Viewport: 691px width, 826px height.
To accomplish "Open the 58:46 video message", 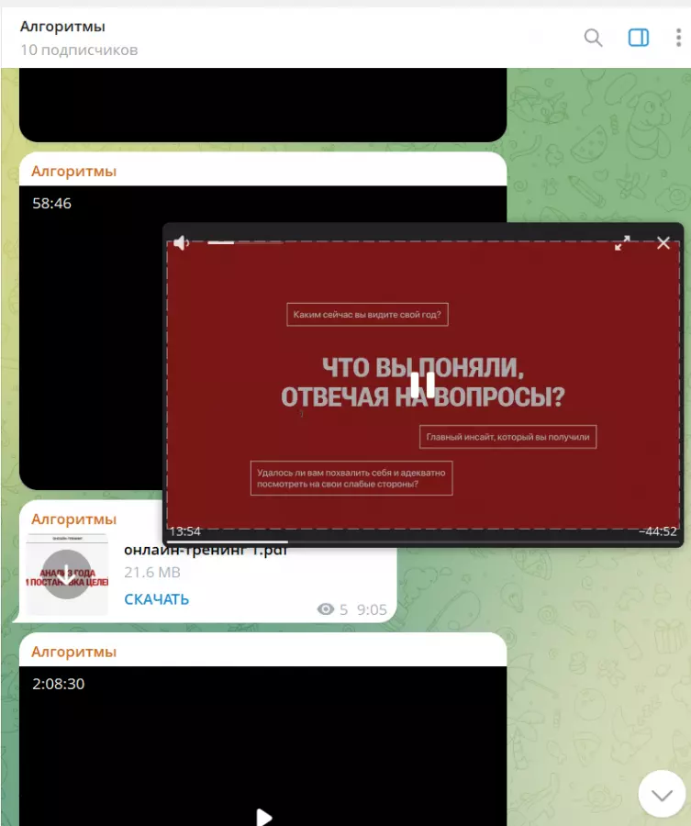I will (92, 367).
